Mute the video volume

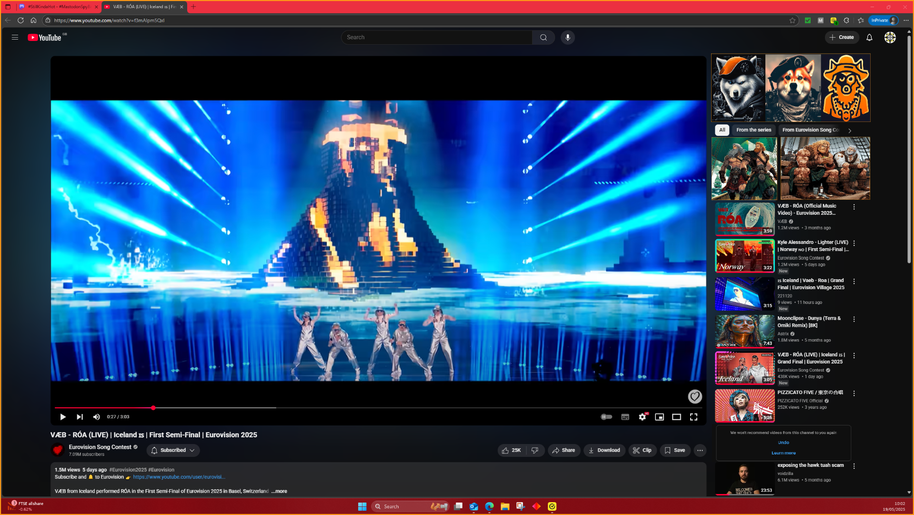tap(97, 417)
